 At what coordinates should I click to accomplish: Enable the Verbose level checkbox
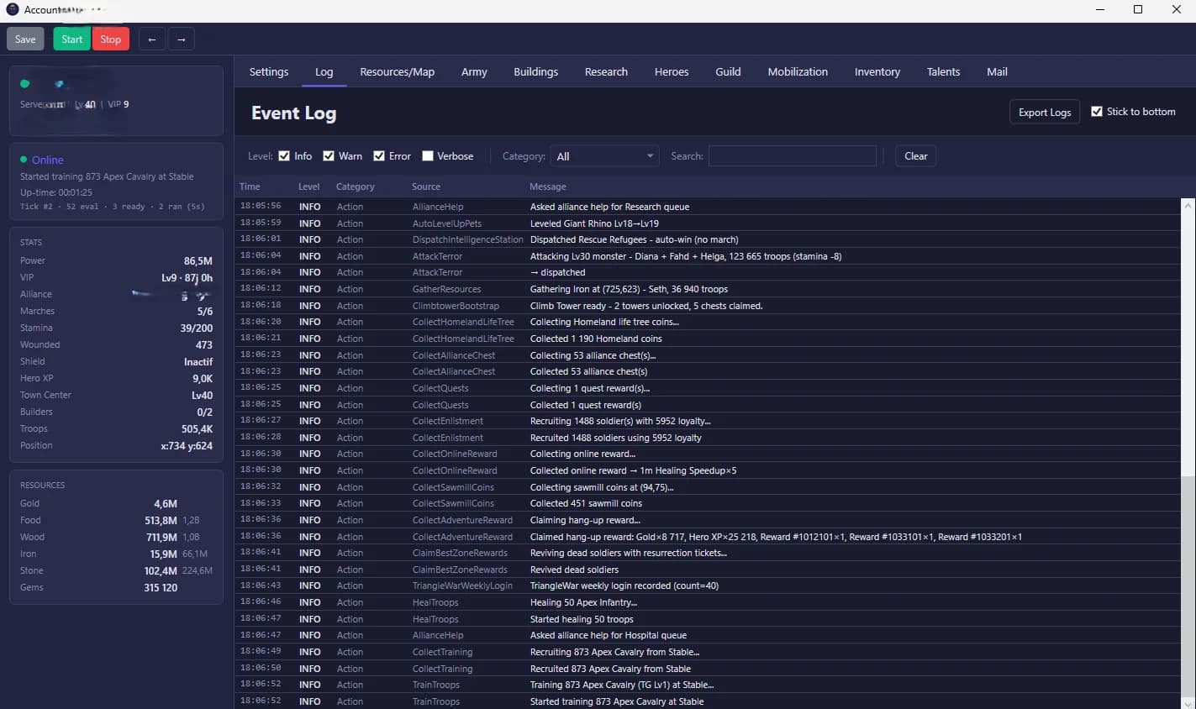[428, 156]
